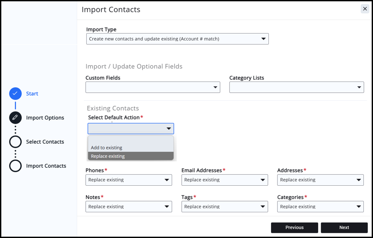The image size is (373, 238).
Task: Open the Categories action dropdown
Action: (x=320, y=207)
